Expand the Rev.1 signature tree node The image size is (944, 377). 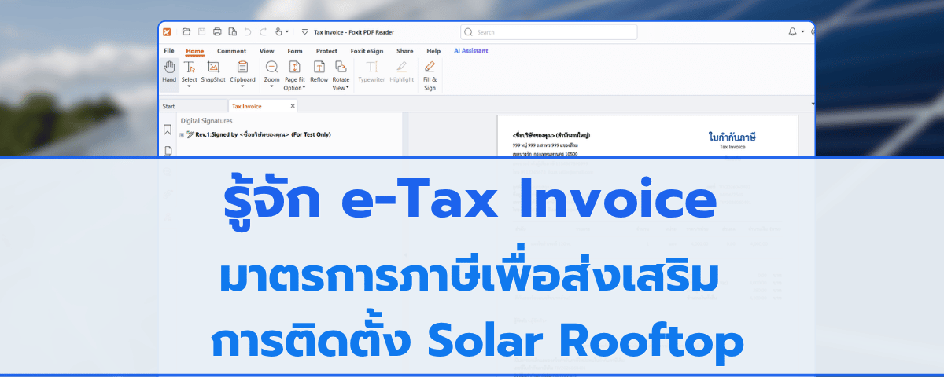point(182,135)
